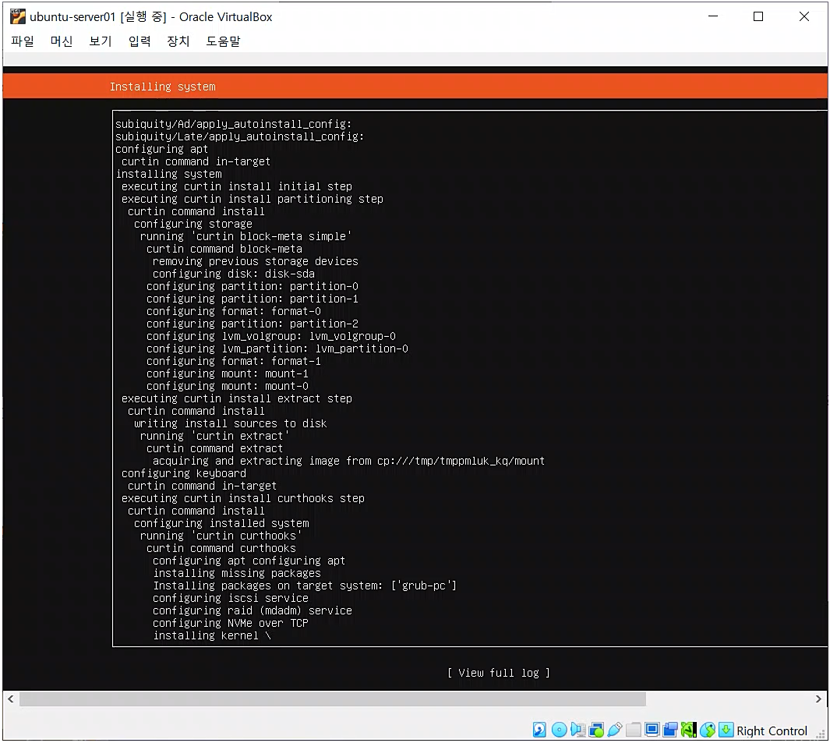Click 'configuring disk: disk-sda' line
This screenshot has width=830, height=743.
(234, 274)
